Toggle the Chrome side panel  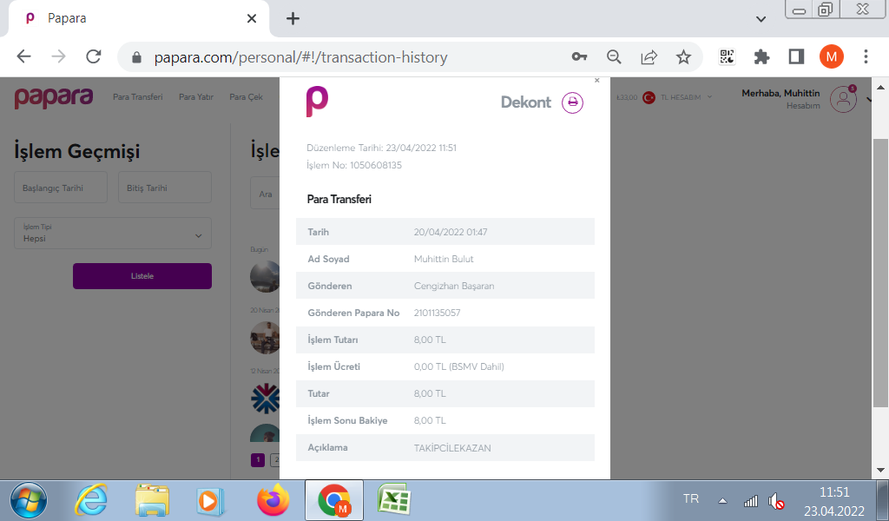coord(797,56)
